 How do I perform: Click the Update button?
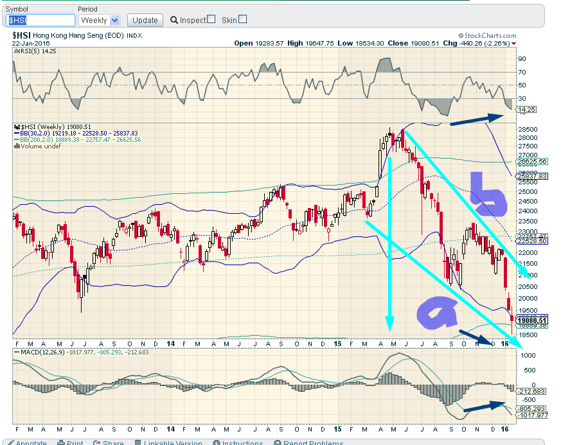(145, 21)
